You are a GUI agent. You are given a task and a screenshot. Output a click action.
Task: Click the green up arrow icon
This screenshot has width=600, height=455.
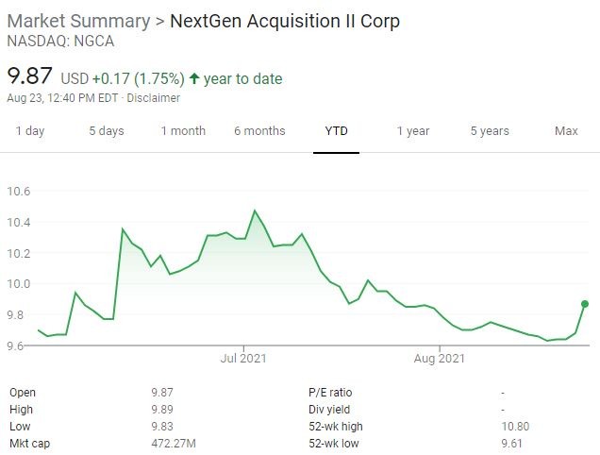(193, 78)
